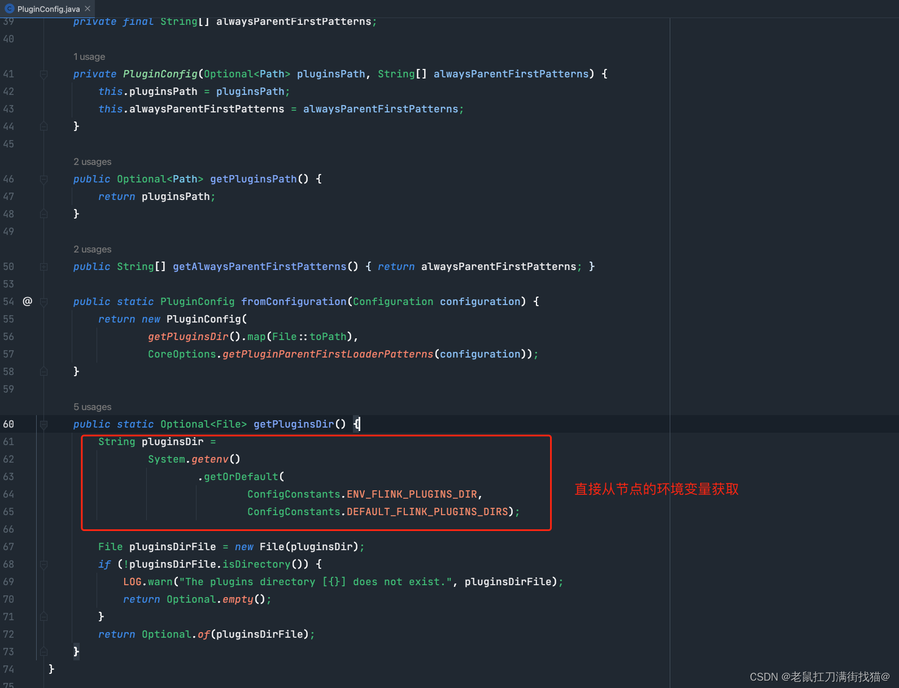
Task: Click the fold end marker at line 48
Action: click(x=43, y=214)
